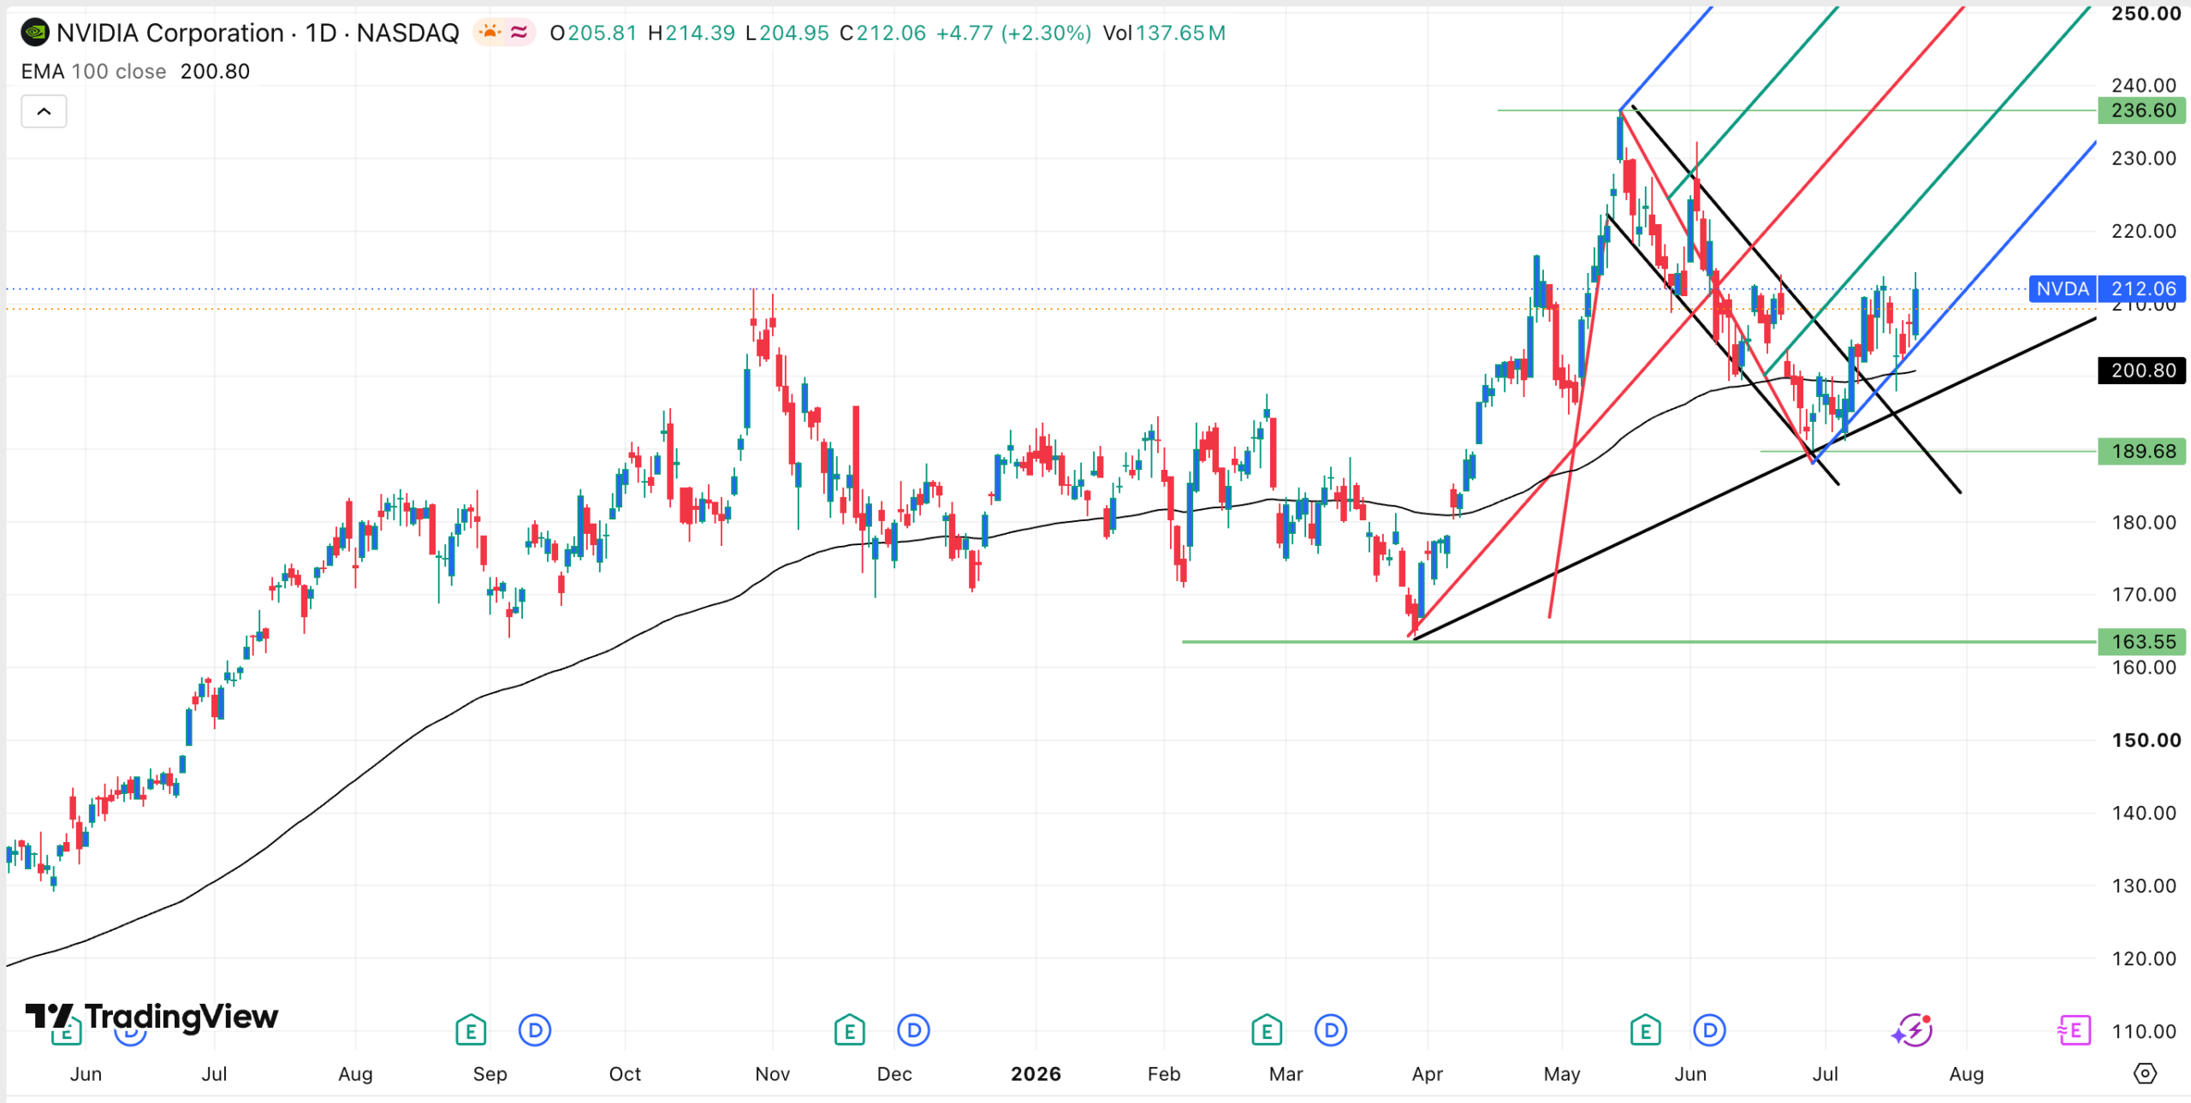Show the dividend marker just after Dec
This screenshot has width=2191, height=1103.
[x=914, y=1029]
